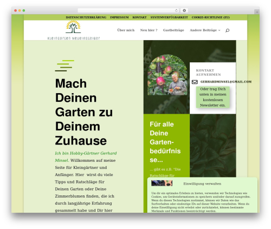The height and width of the screenshot is (229, 271).
Task: Click the Kleingarten Neueinsteiger tree logo
Action: tap(73, 27)
